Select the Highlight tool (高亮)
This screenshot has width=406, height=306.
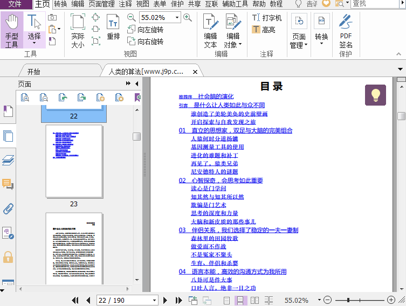264,30
